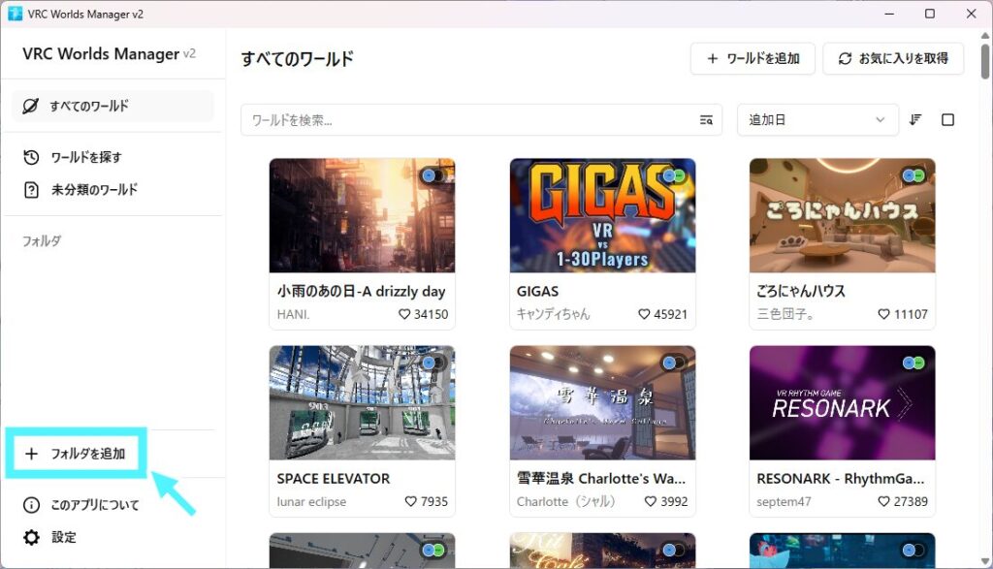Enable the selection mode checkbox beside sort
This screenshot has height=569, width=993.
click(948, 120)
